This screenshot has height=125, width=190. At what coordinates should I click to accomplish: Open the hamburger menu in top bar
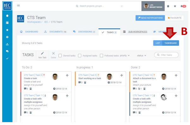coord(18,5)
